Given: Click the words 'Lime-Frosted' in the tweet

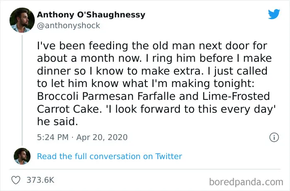Looking at the screenshot, I should point(236,97).
